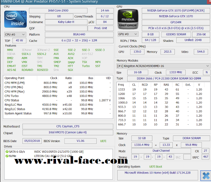Click the GP104M GPU codename field
Viewport: 211px width, 182px height.
pyautogui.click(x=176, y=22)
